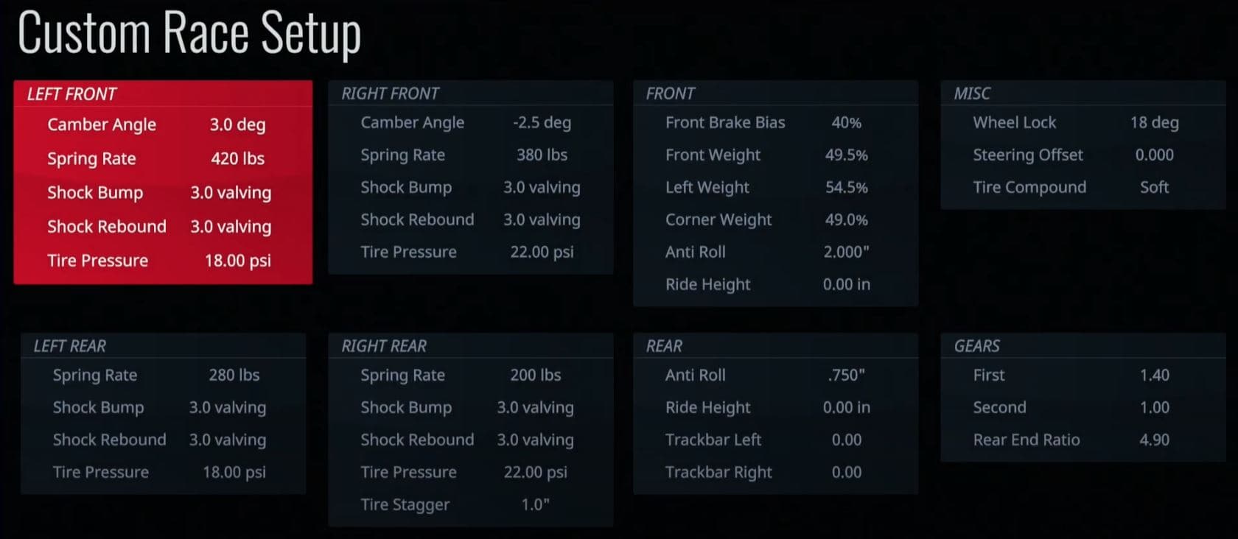Select Front Brake Bias 40% row

pyautogui.click(x=775, y=122)
